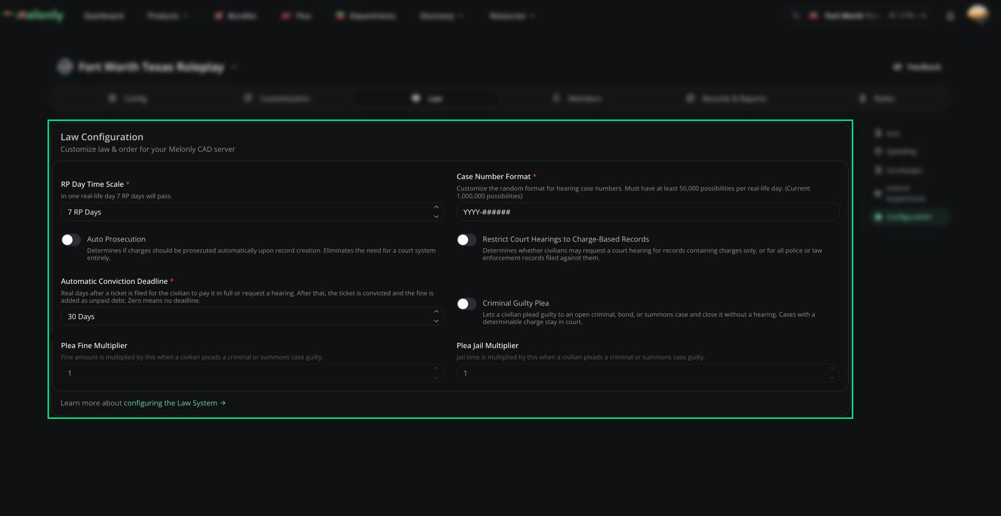Open the user avatar menu
This screenshot has height=516, width=1001.
[x=978, y=14]
